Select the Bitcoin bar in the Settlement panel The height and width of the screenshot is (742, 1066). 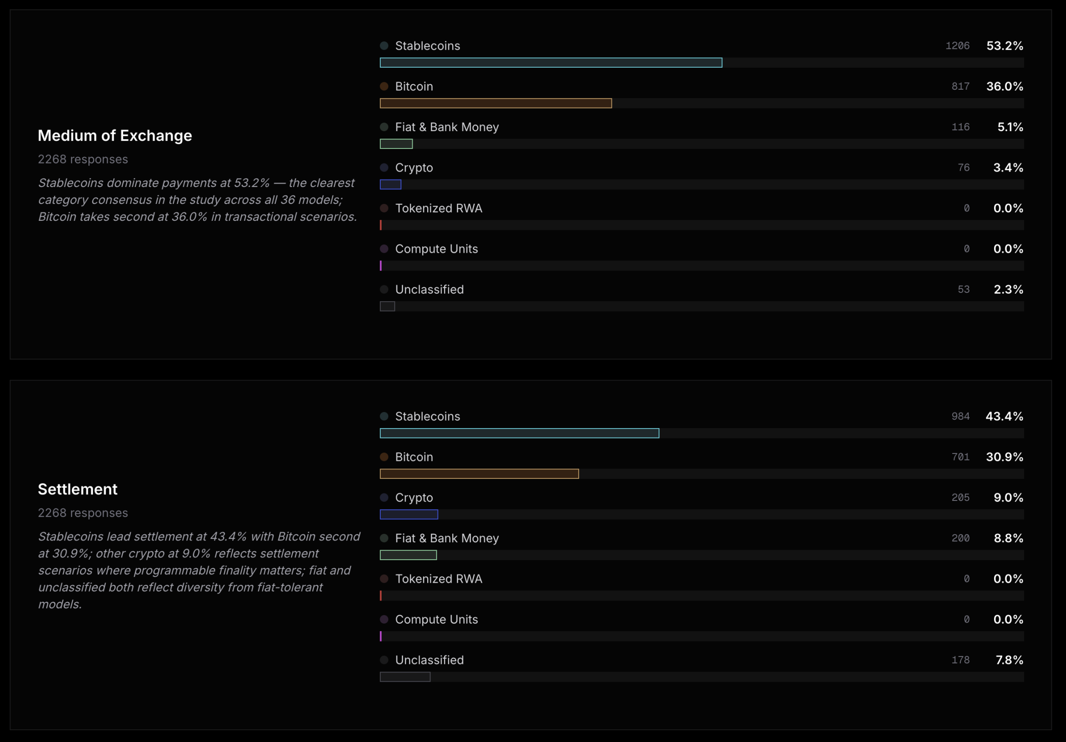click(479, 474)
